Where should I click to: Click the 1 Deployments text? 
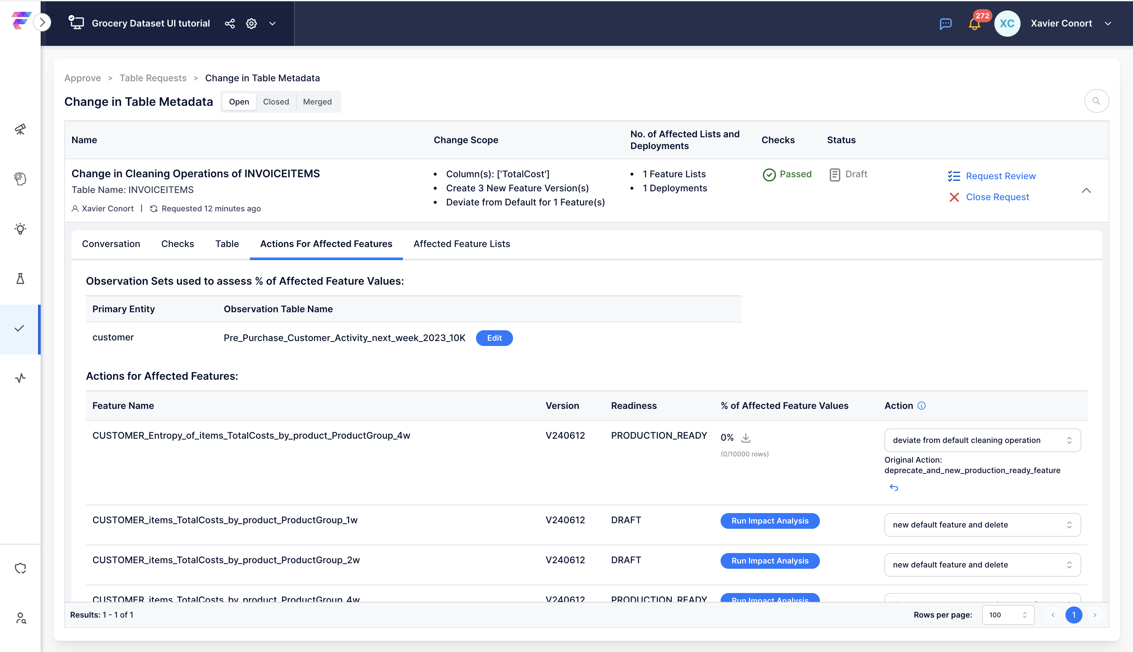[x=675, y=188]
